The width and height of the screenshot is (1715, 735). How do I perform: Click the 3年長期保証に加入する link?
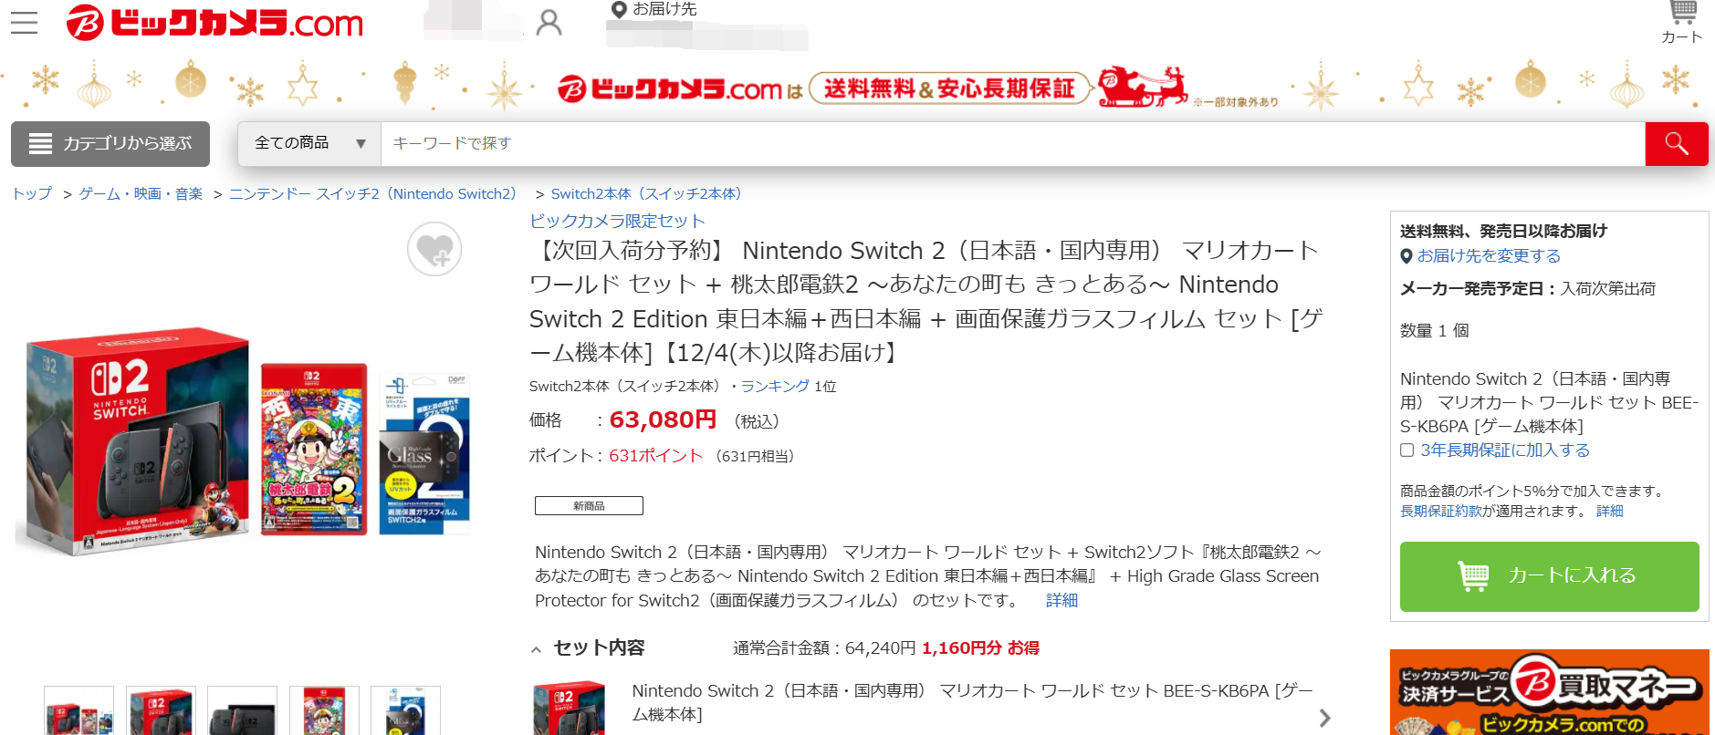pyautogui.click(x=1505, y=450)
